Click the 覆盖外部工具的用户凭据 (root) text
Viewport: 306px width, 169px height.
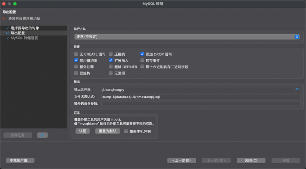pyautogui.click(x=98, y=119)
